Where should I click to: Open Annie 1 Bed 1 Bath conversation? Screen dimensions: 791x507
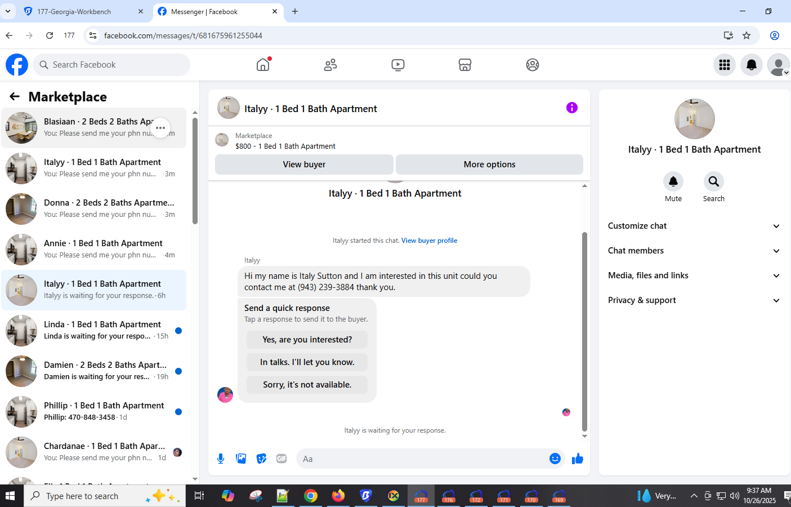(93, 250)
